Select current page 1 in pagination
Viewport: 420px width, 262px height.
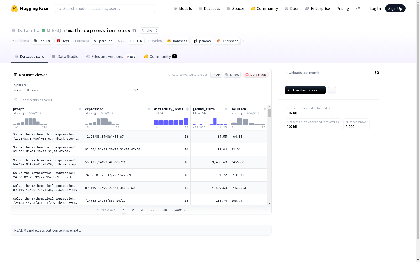124,210
